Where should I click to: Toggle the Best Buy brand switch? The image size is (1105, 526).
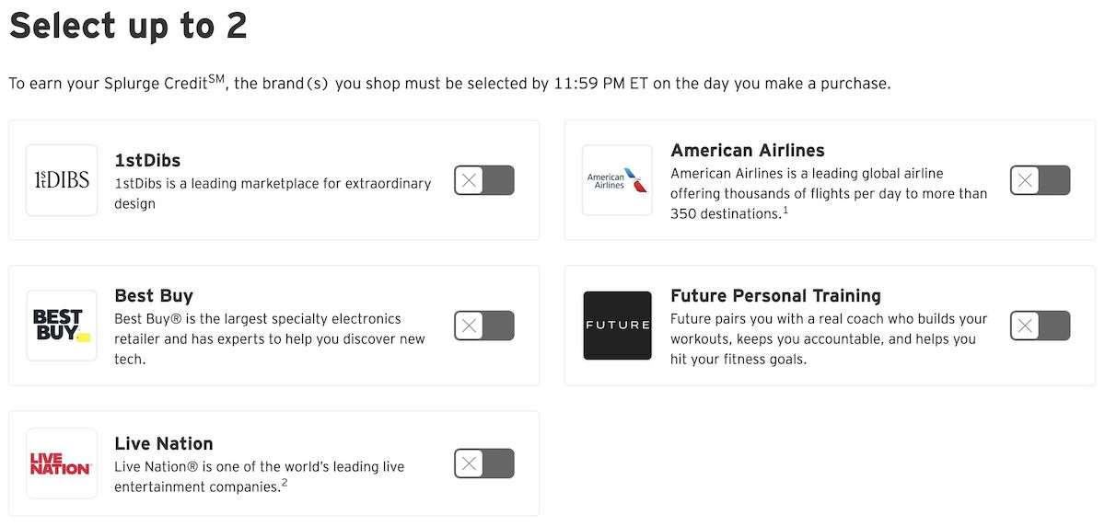point(484,326)
